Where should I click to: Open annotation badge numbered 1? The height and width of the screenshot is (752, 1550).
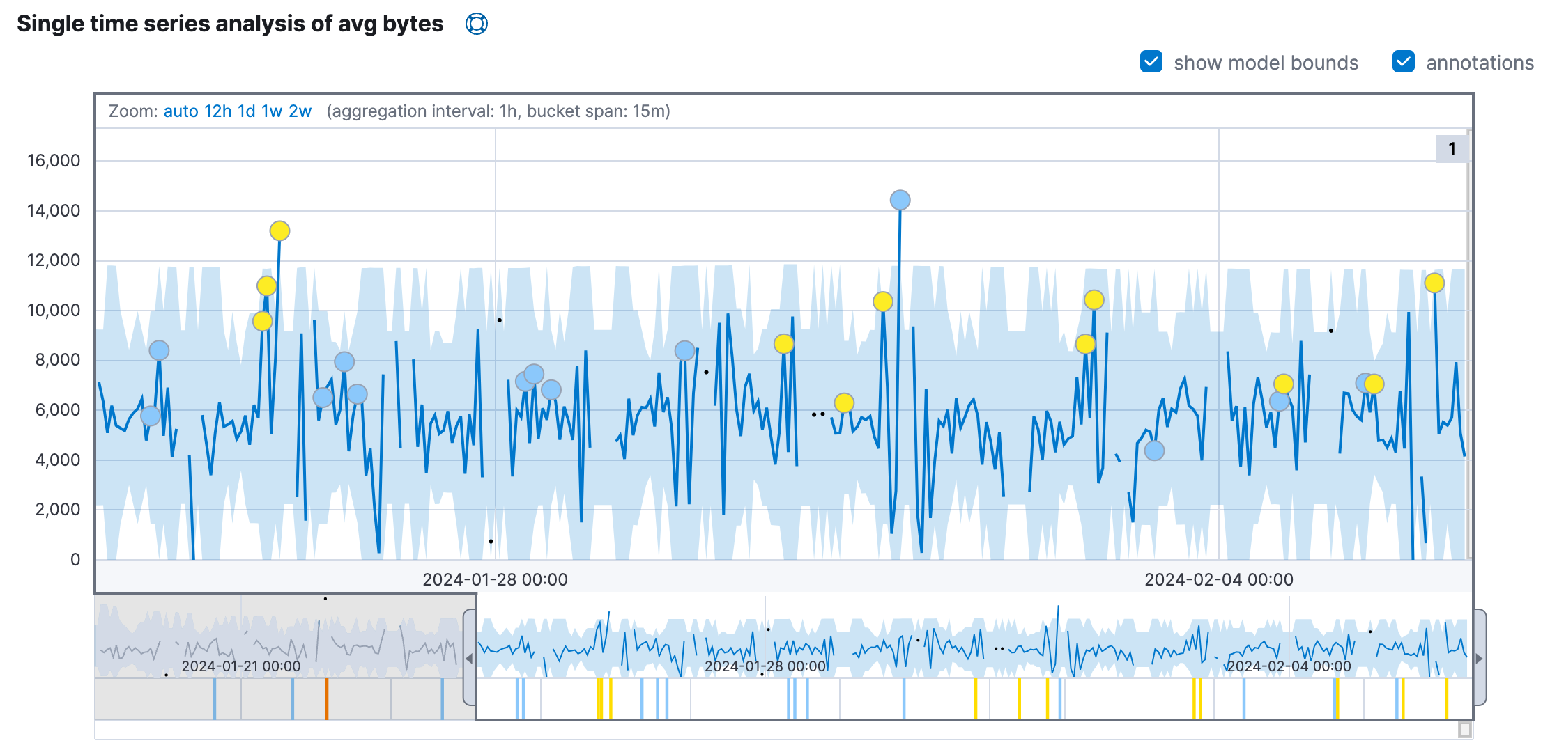coord(1452,148)
